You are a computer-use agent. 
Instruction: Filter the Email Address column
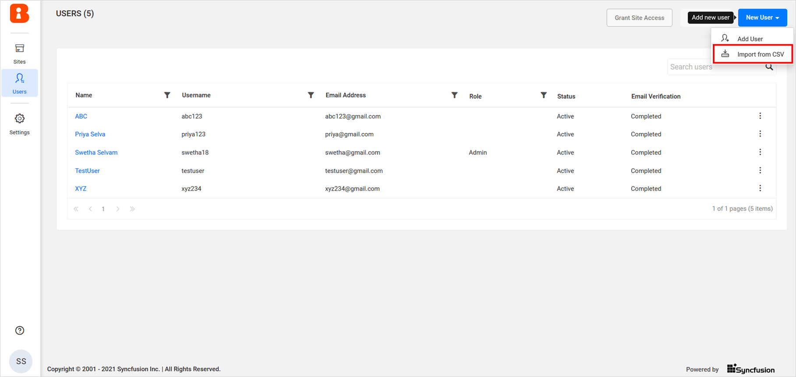pos(454,95)
